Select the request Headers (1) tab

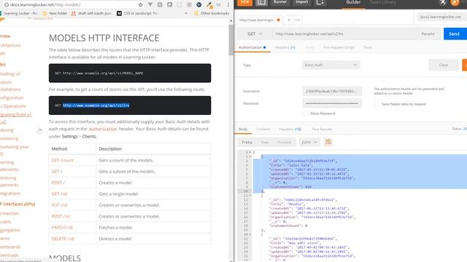click(x=285, y=47)
